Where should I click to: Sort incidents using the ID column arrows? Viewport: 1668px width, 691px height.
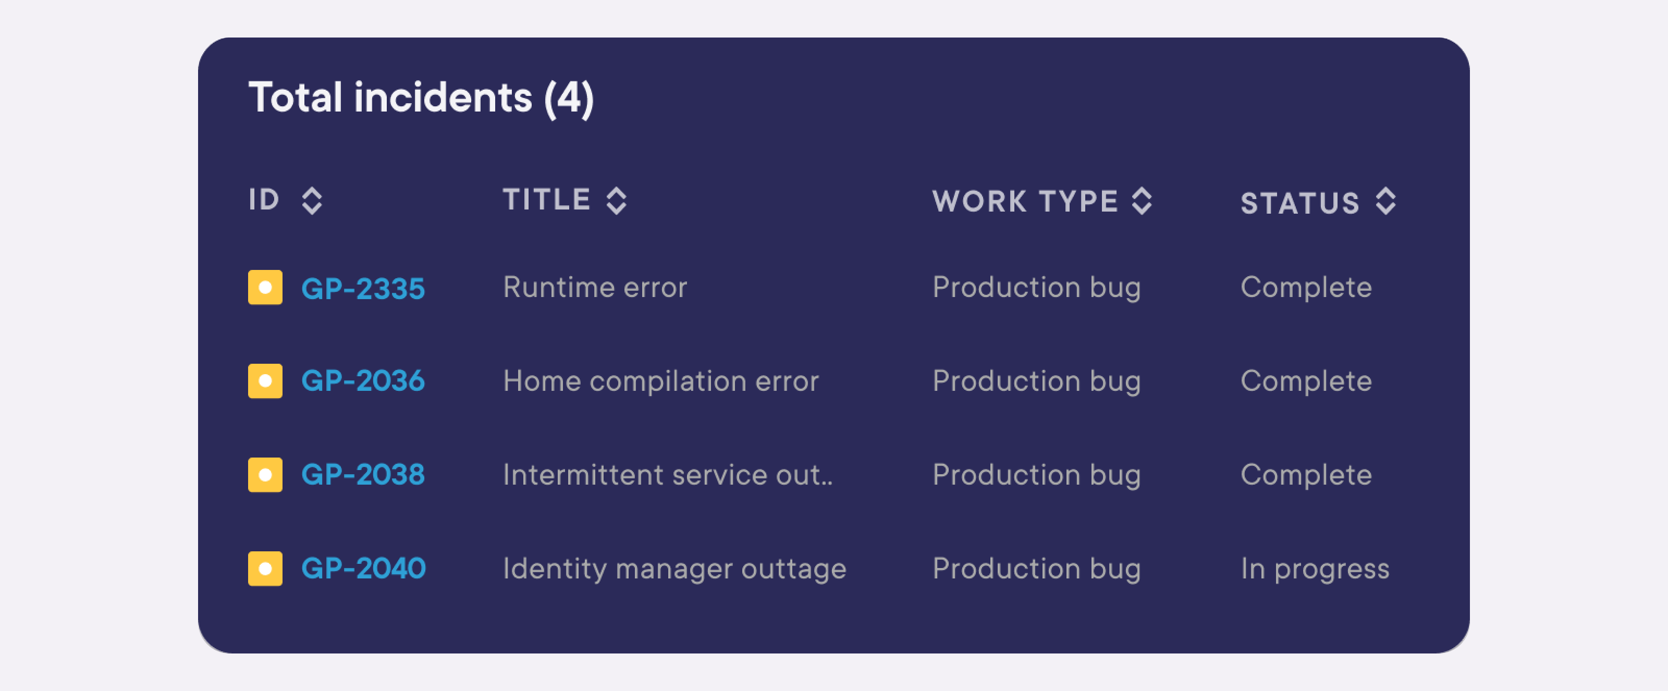(x=312, y=201)
